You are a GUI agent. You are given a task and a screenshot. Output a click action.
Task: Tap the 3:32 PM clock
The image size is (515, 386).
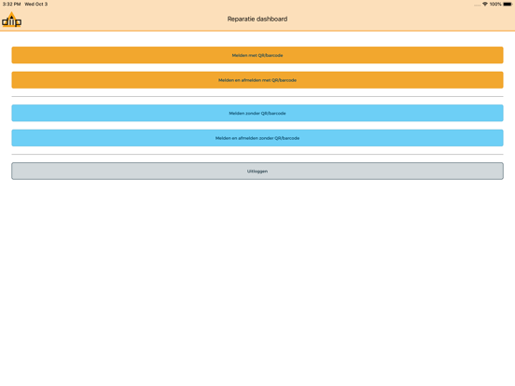(x=12, y=4)
